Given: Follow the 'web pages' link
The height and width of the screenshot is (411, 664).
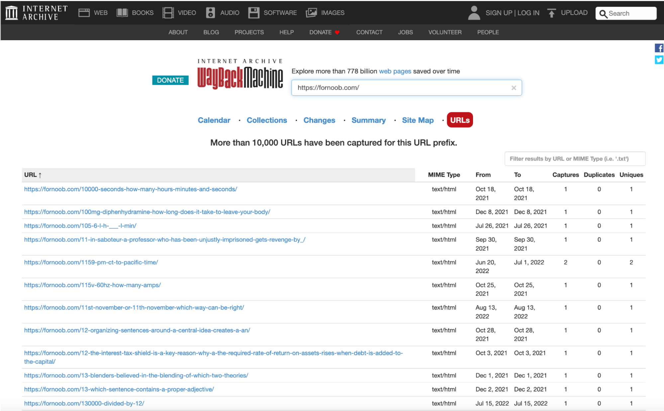Looking at the screenshot, I should (x=395, y=71).
